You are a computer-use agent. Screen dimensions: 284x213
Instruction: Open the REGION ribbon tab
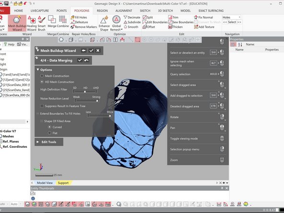102,11
